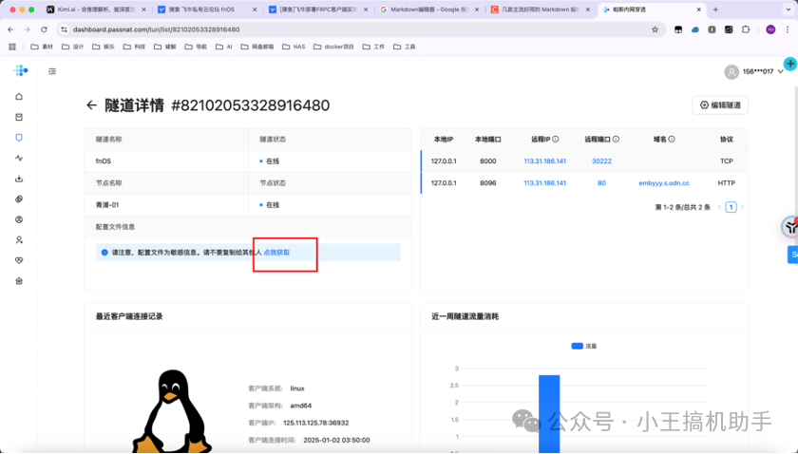
Task: Open the activity pulse icon in the sidebar
Action: pos(19,158)
